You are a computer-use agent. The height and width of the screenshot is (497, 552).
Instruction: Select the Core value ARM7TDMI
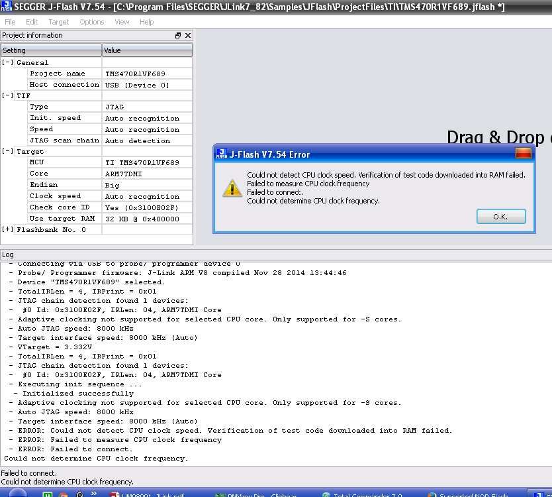[x=123, y=174]
